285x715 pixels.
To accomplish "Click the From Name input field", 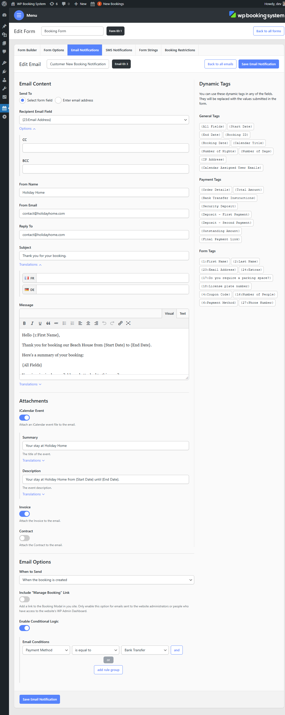I will coord(104,192).
